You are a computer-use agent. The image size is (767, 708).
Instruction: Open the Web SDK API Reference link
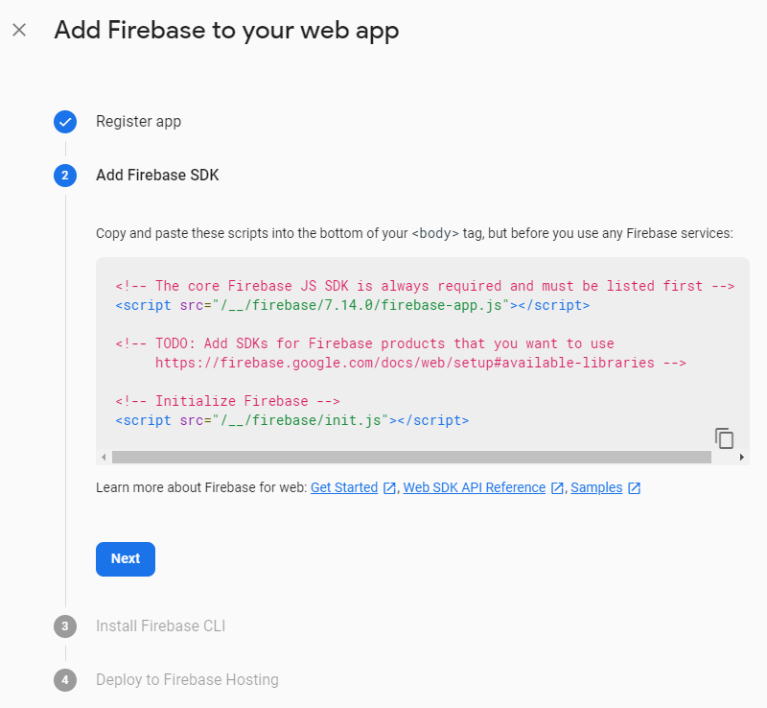[x=474, y=487]
